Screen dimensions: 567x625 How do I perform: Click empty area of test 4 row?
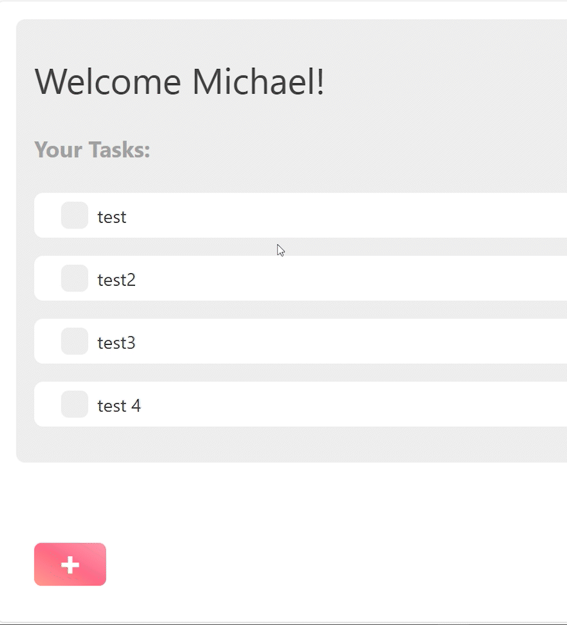(x=347, y=405)
